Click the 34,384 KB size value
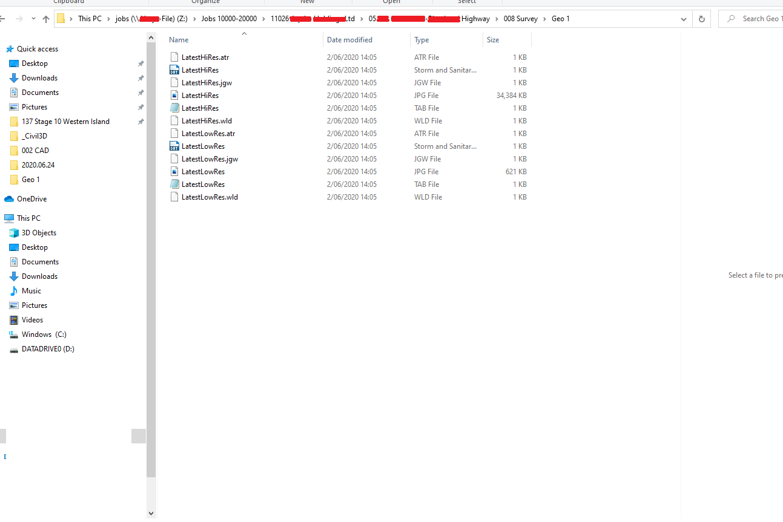The height and width of the screenshot is (522, 783). click(511, 96)
